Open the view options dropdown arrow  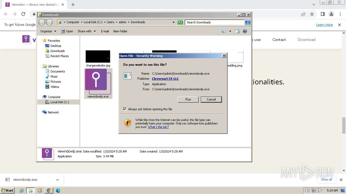[x=230, y=31]
